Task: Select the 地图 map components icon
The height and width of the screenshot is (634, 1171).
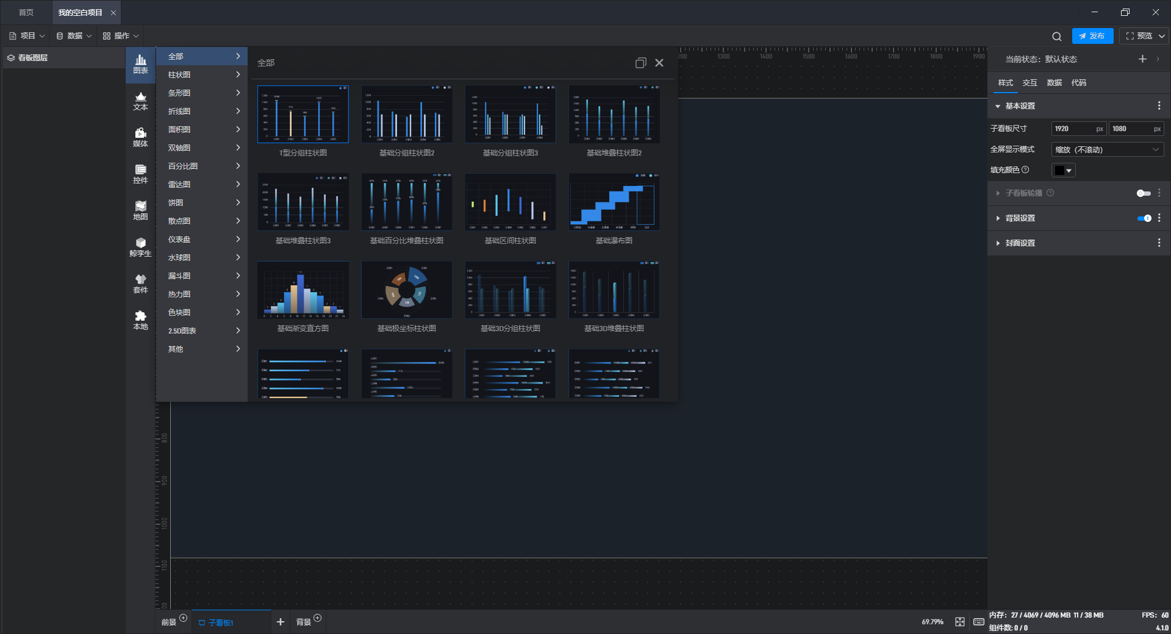Action: pos(140,210)
